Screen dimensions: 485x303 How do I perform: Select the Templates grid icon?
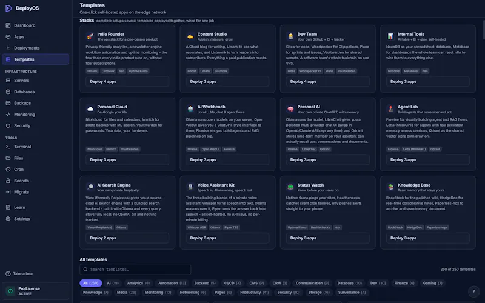[x=8, y=59]
